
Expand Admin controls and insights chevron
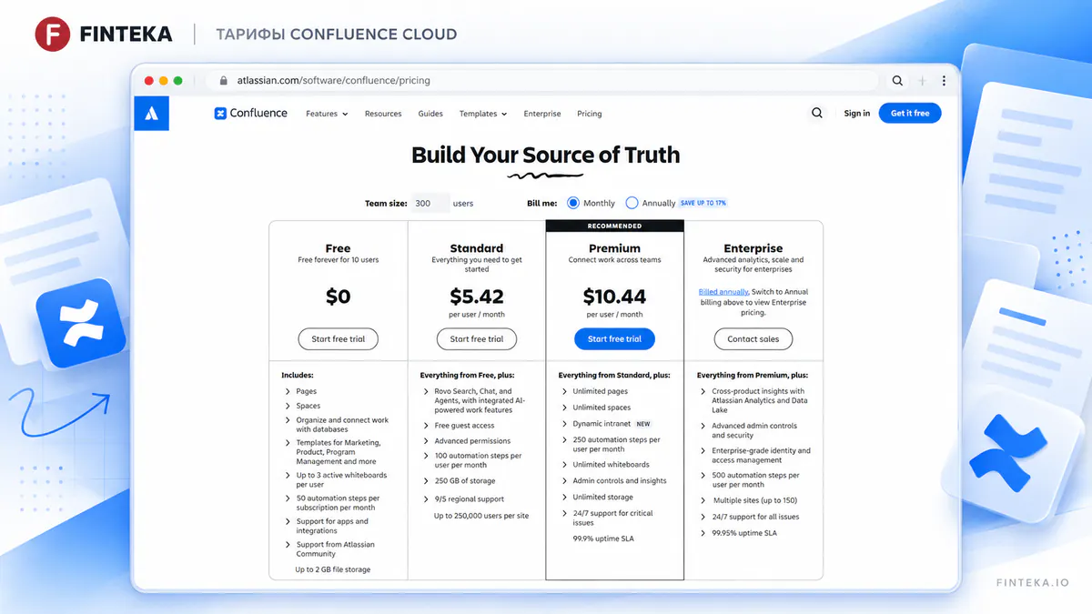pyautogui.click(x=564, y=481)
